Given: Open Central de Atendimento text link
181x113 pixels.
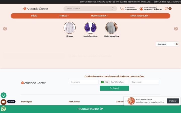Looking at the screenshot, I should point(131,9).
